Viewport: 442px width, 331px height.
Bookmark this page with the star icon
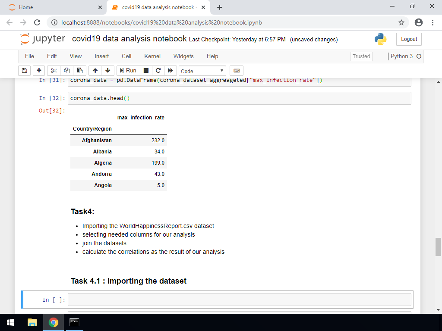point(401,22)
